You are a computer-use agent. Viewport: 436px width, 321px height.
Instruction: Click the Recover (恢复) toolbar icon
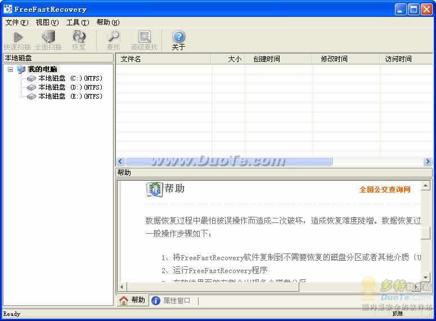pos(79,37)
